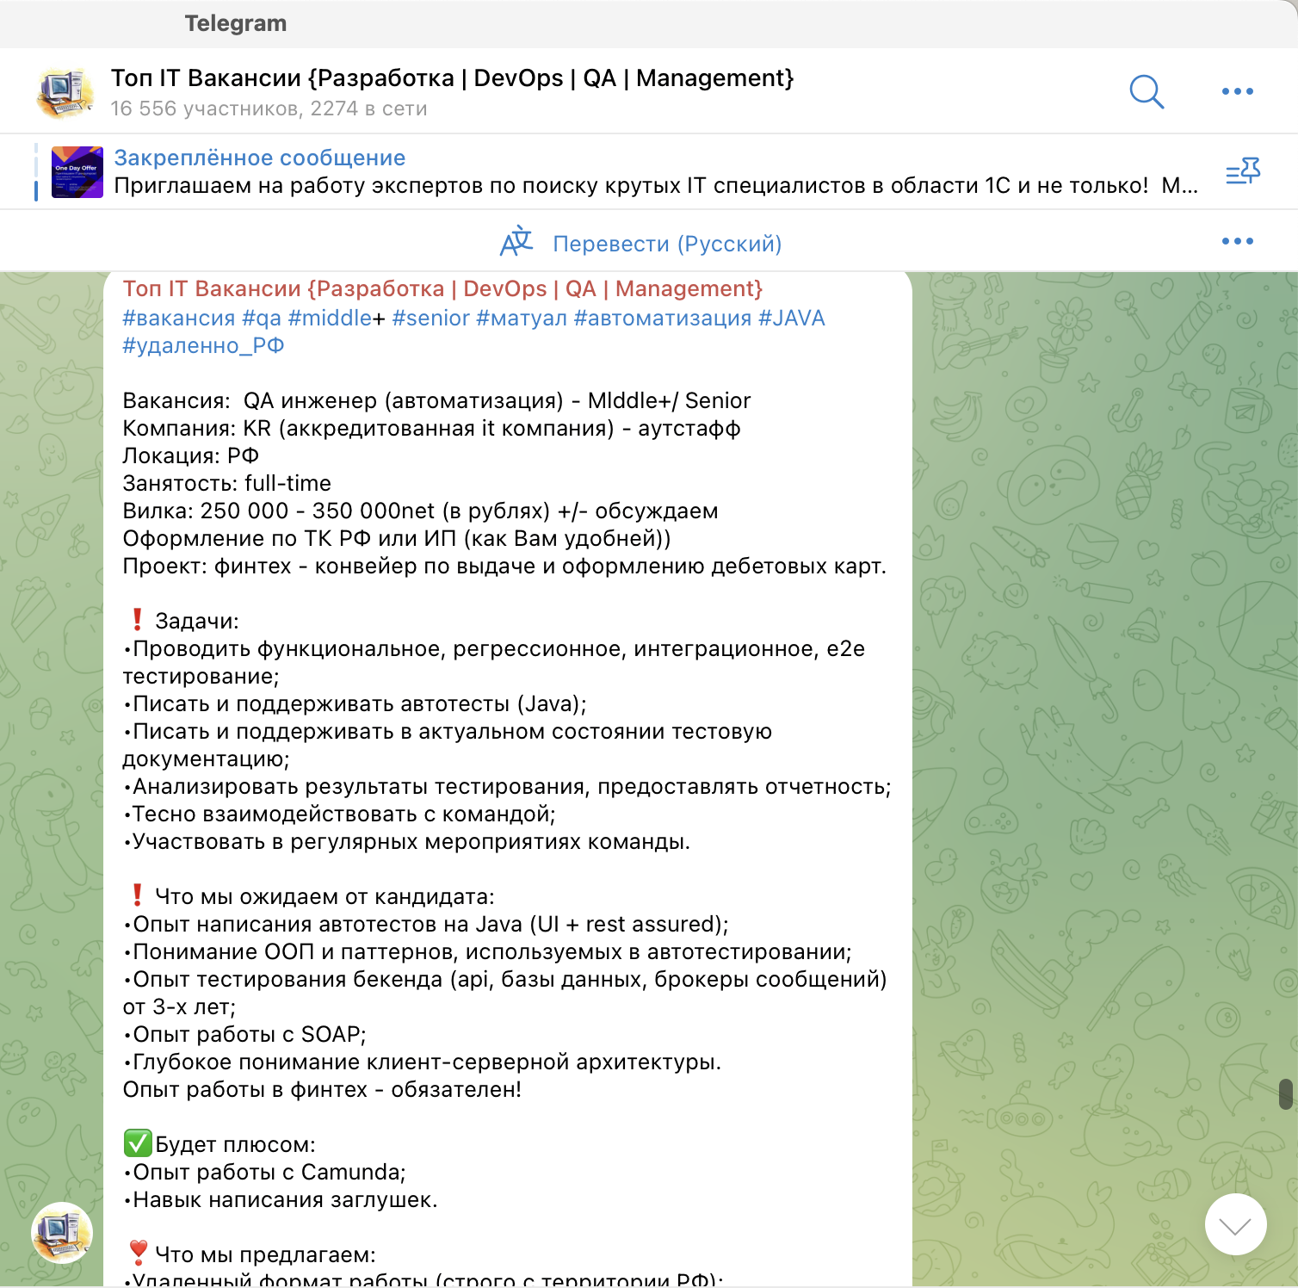Click the line 'Компания: KR (аккредитованная it компания)'
This screenshot has width=1298, height=1288.
tap(431, 428)
